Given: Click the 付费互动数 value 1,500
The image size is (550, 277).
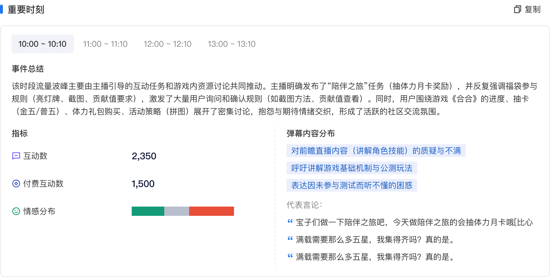Looking at the screenshot, I should [x=143, y=184].
